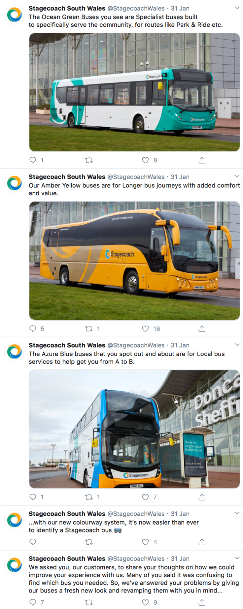Share the Amber Yellow buses tweet
243x609 pixels.
[202, 329]
